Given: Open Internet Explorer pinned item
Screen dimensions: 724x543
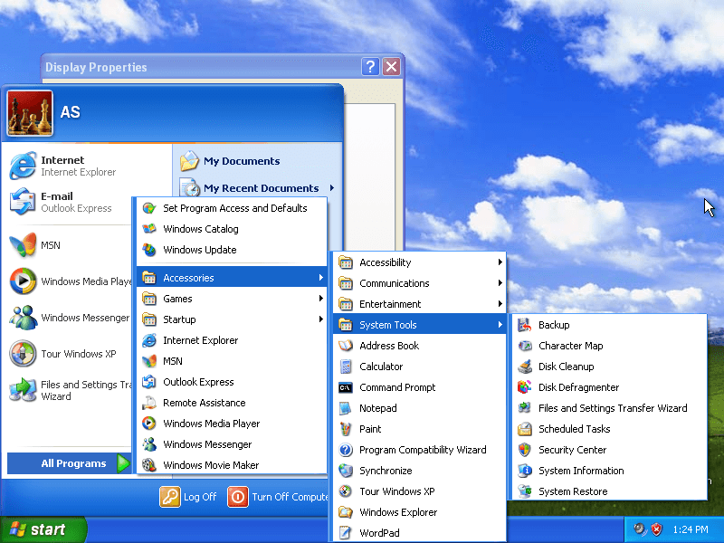Looking at the screenshot, I should tap(70, 166).
